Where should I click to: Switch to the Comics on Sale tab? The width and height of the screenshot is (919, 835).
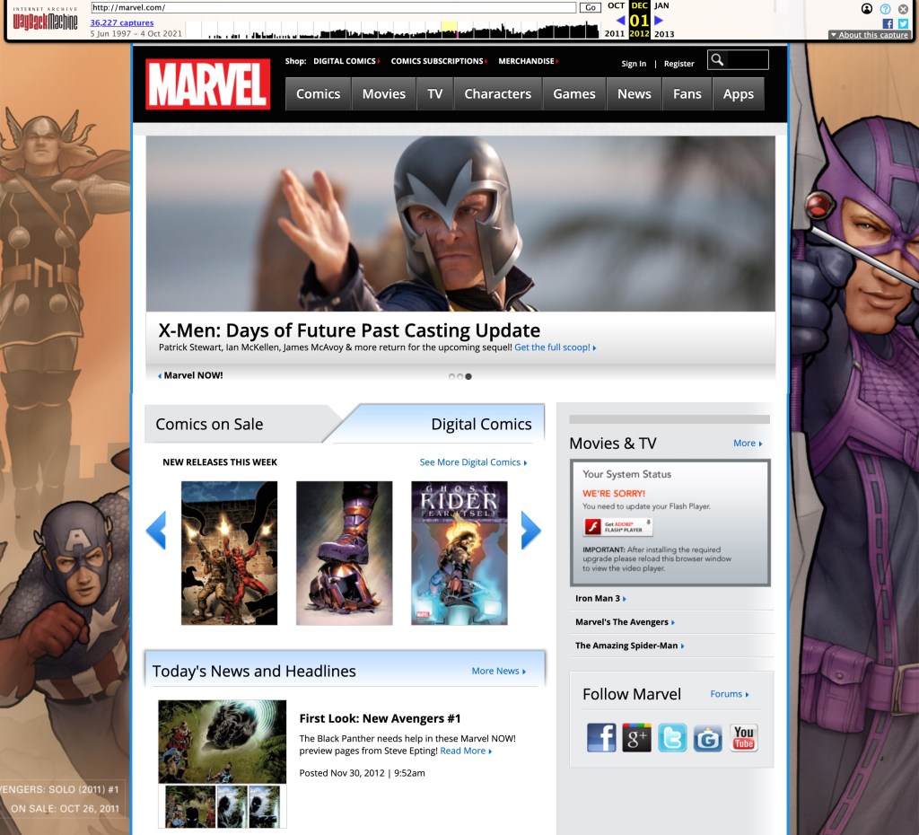coord(209,424)
